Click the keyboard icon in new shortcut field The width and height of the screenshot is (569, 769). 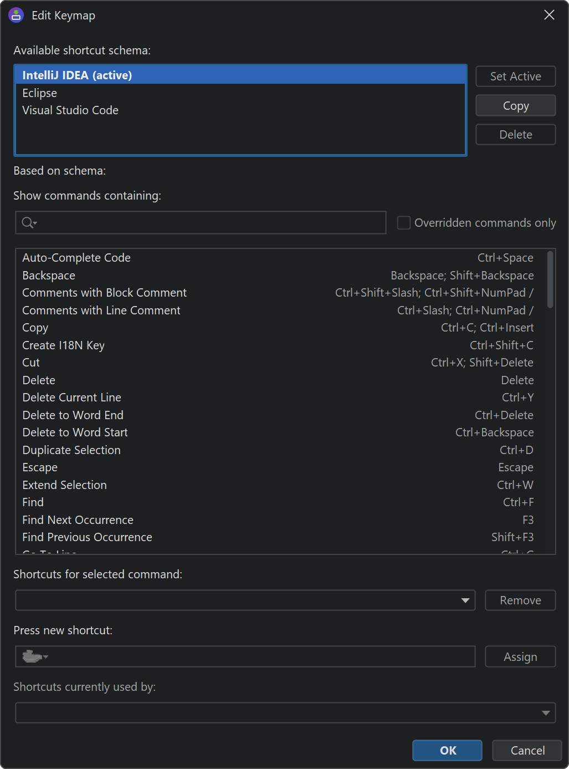(x=34, y=657)
